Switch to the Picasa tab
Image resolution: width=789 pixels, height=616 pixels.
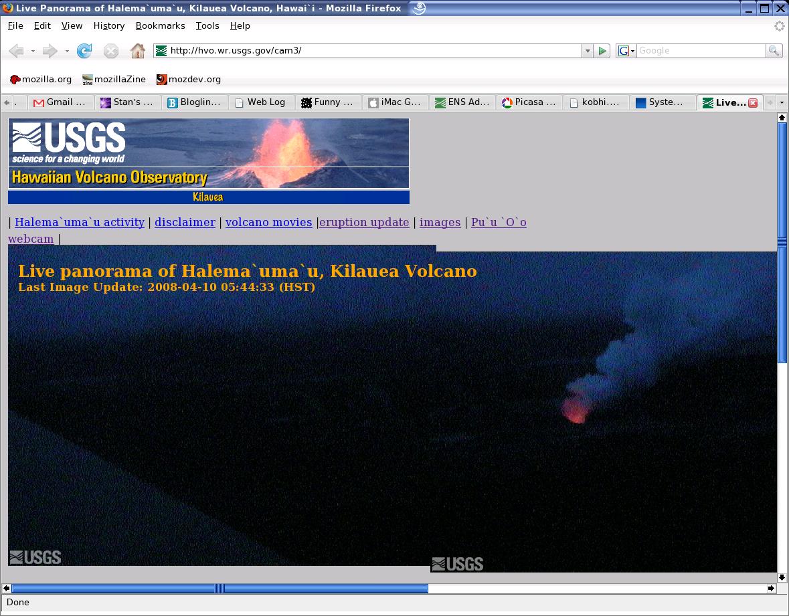529,102
